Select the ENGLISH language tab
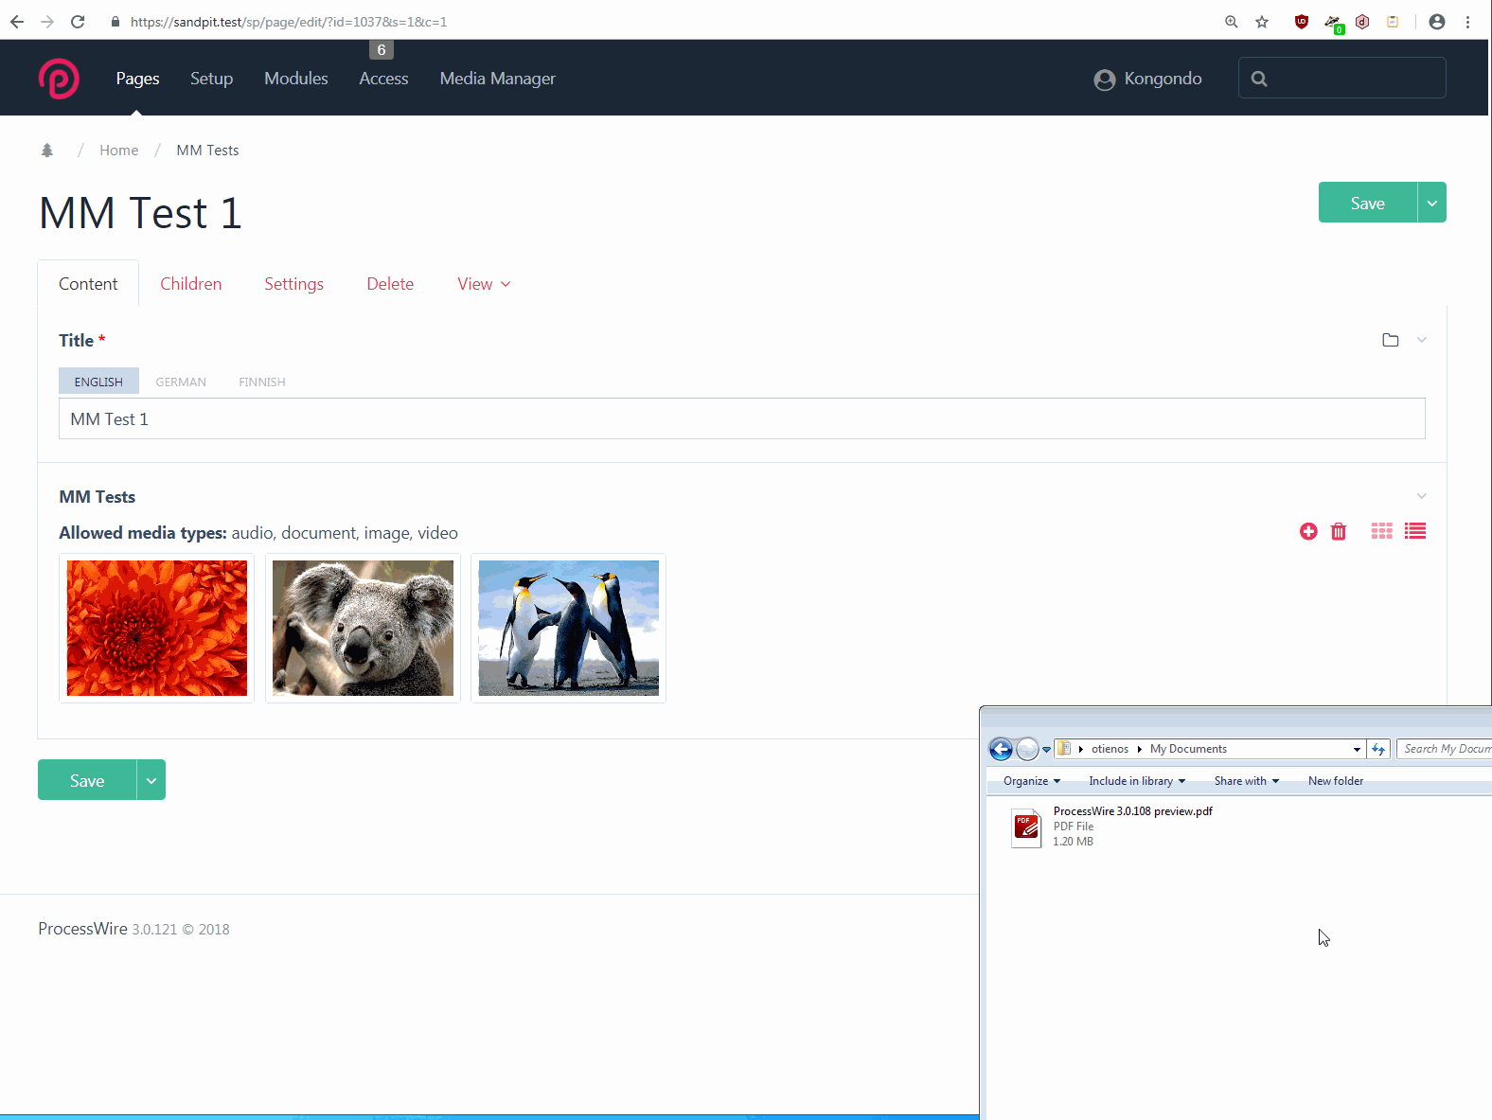This screenshot has width=1492, height=1120. (x=98, y=382)
